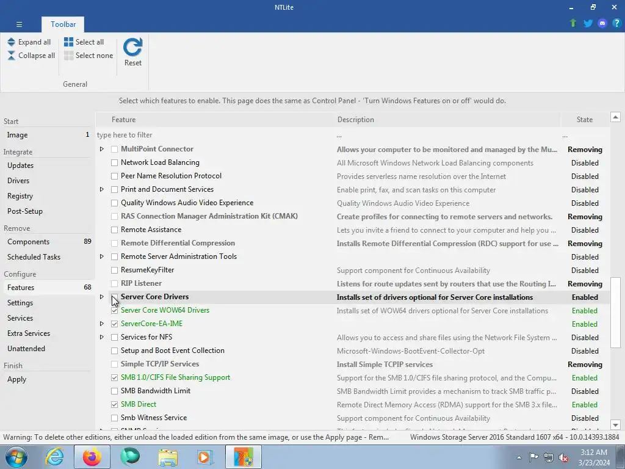Open the Post-Setup page

tap(48, 211)
